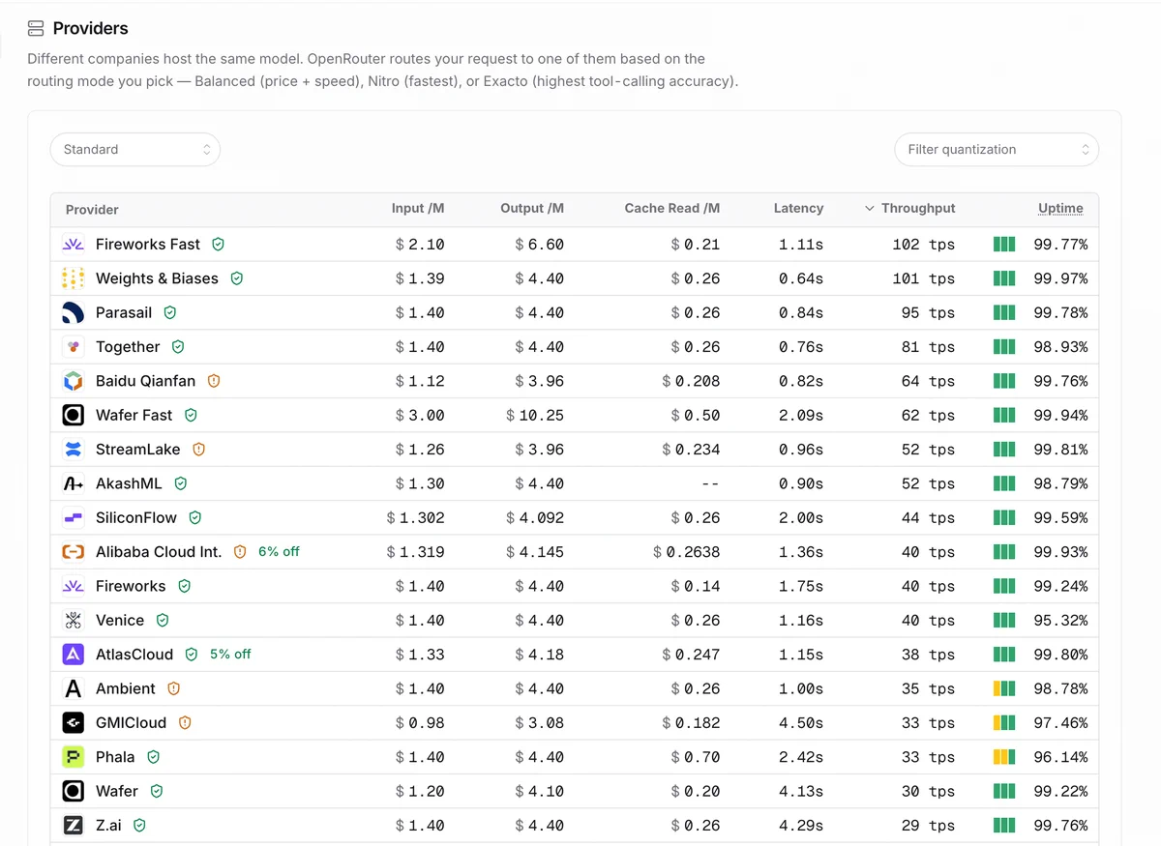
Task: Click the 102 tps throughput value
Action: click(923, 245)
